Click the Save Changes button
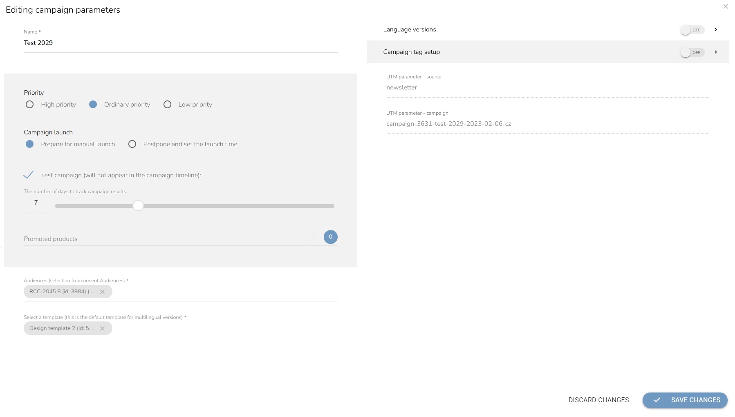735x417 pixels. [x=685, y=400]
